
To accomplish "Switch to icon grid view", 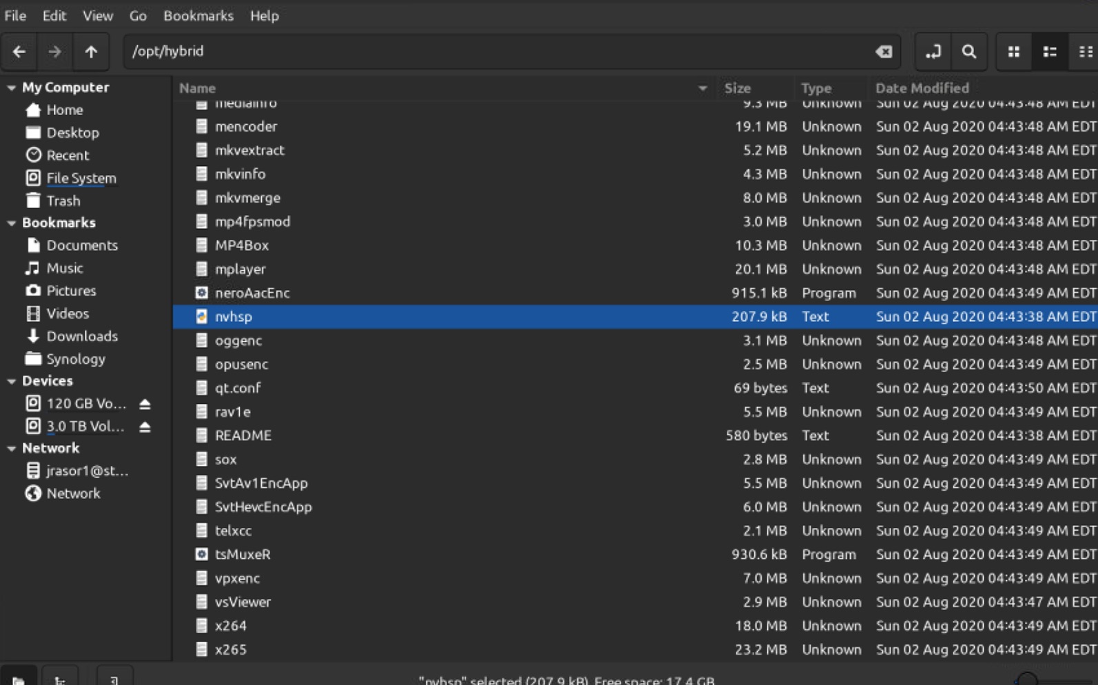I will pyautogui.click(x=1013, y=52).
